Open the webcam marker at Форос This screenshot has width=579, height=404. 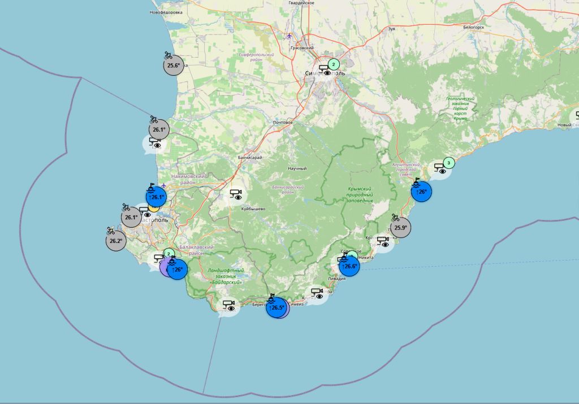click(228, 306)
